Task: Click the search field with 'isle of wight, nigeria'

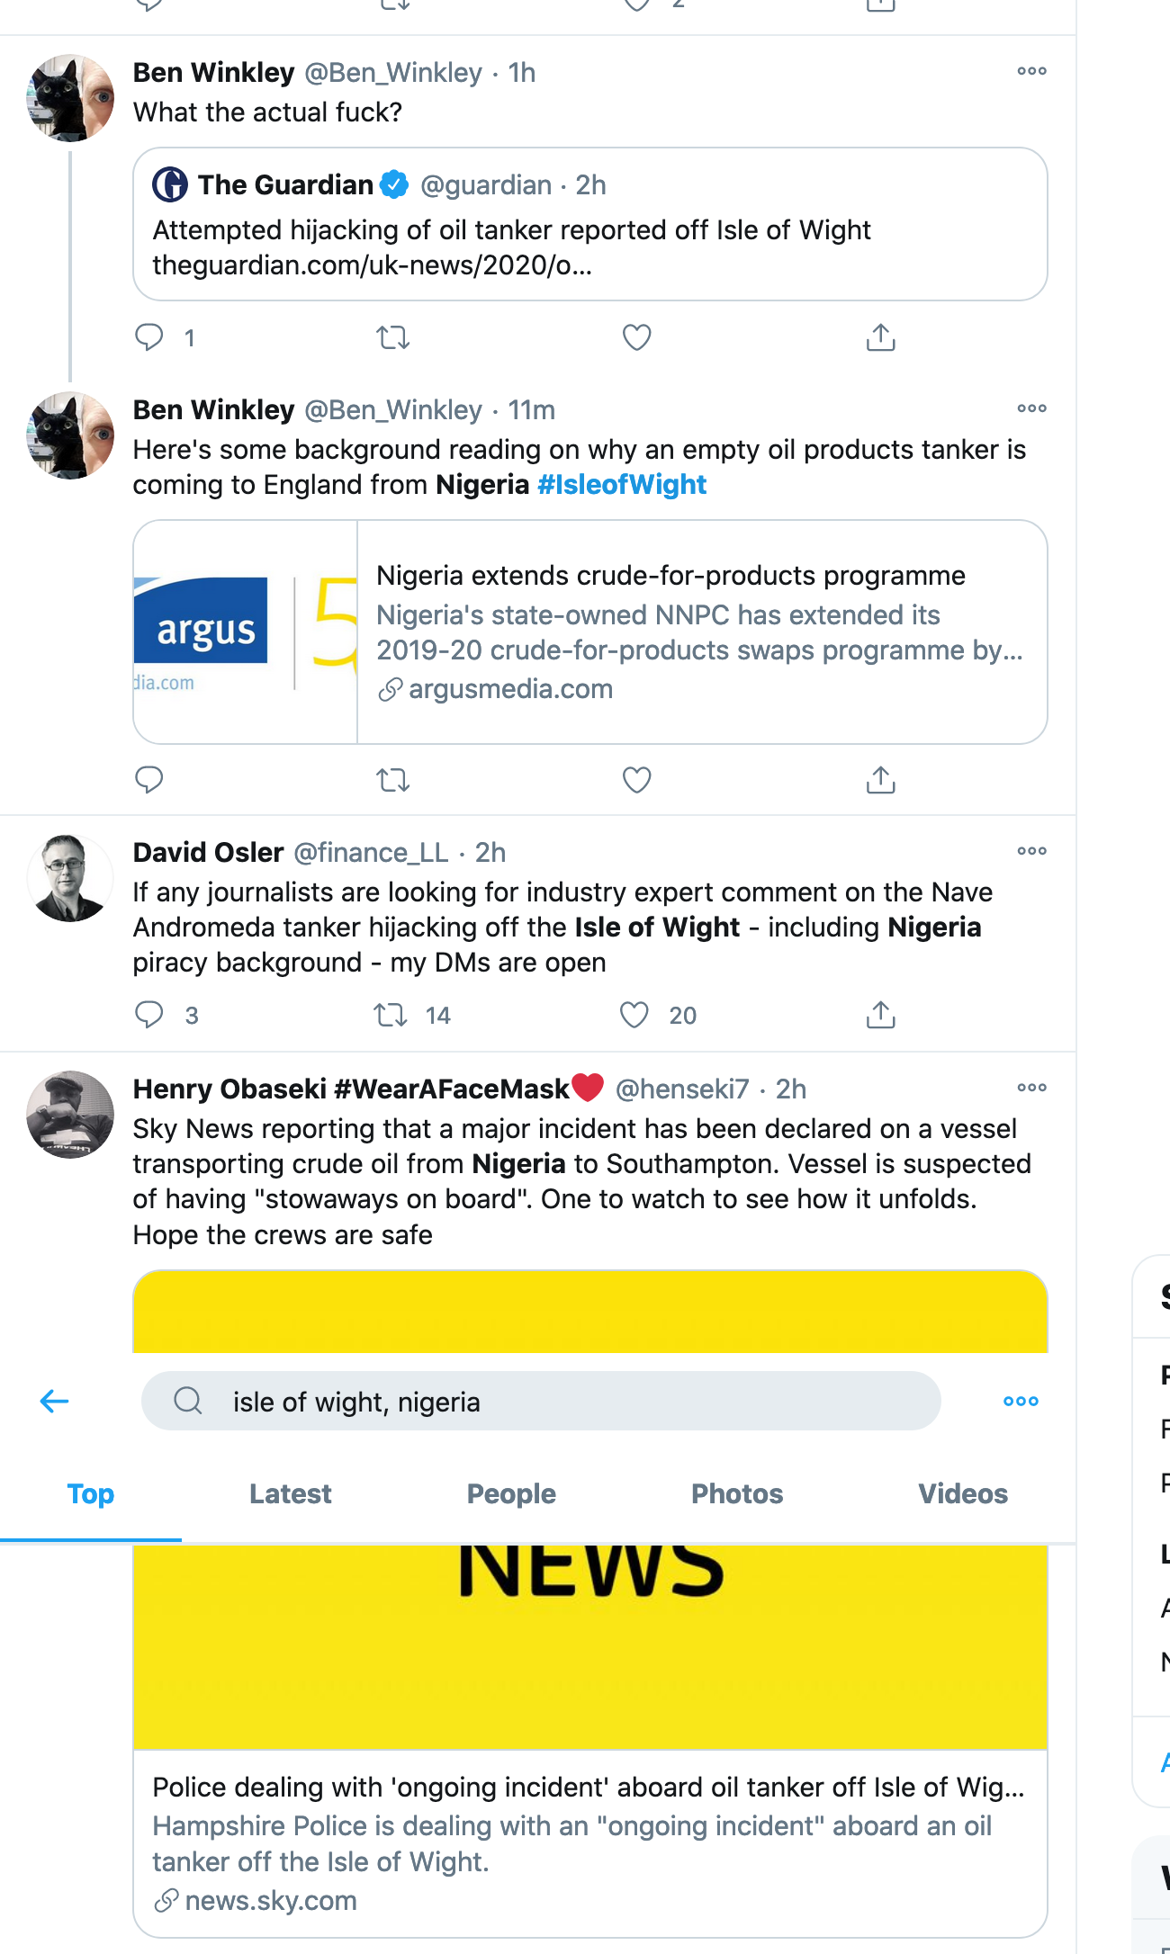Action: coord(540,1401)
